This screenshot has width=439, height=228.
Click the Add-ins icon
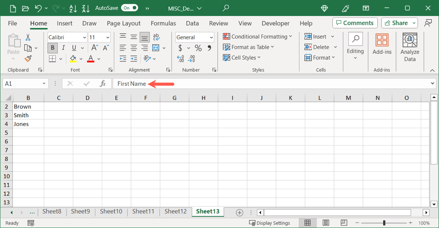(382, 45)
